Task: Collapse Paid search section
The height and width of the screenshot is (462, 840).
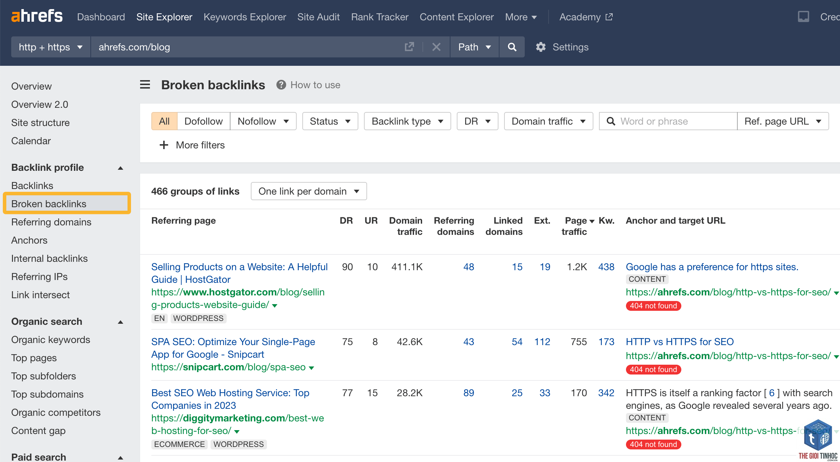Action: pos(121,457)
